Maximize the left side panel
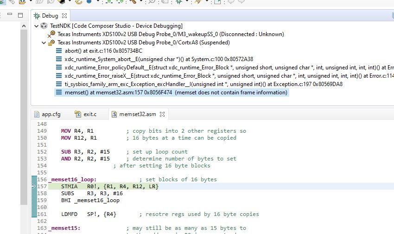 pyautogui.click(x=20, y=15)
